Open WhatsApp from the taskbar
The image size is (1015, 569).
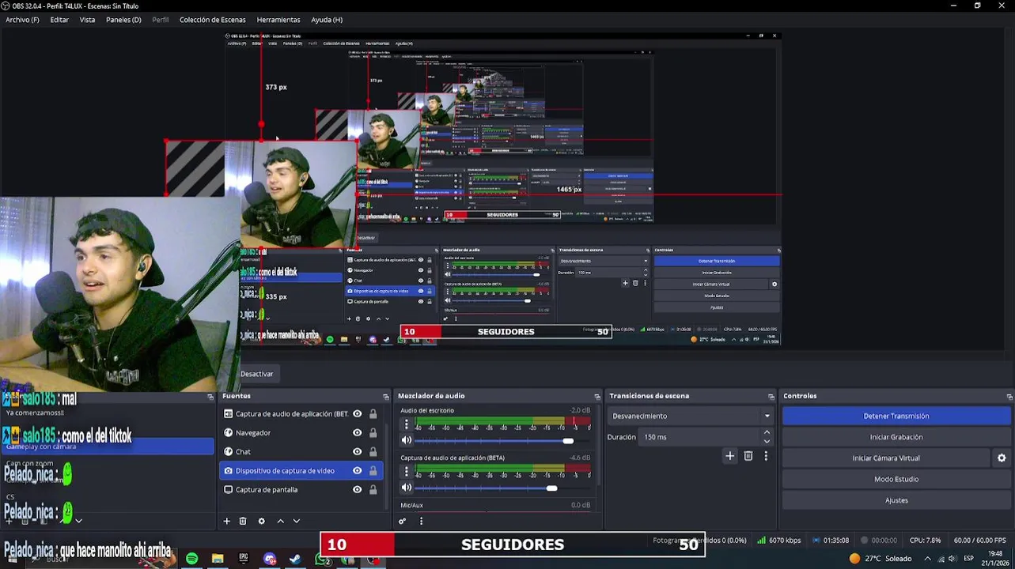coord(323,559)
